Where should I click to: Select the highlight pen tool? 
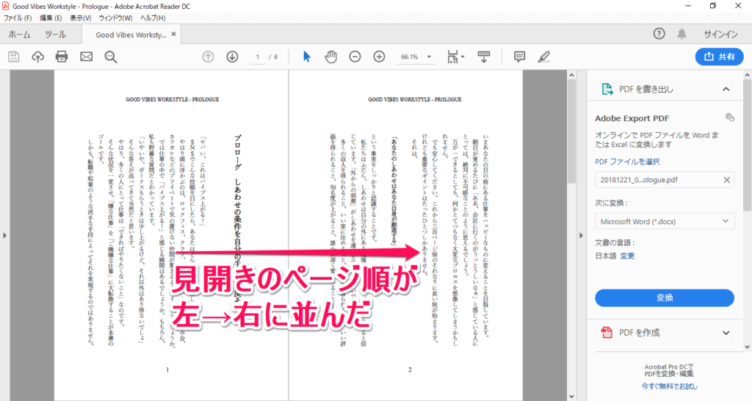(x=543, y=57)
